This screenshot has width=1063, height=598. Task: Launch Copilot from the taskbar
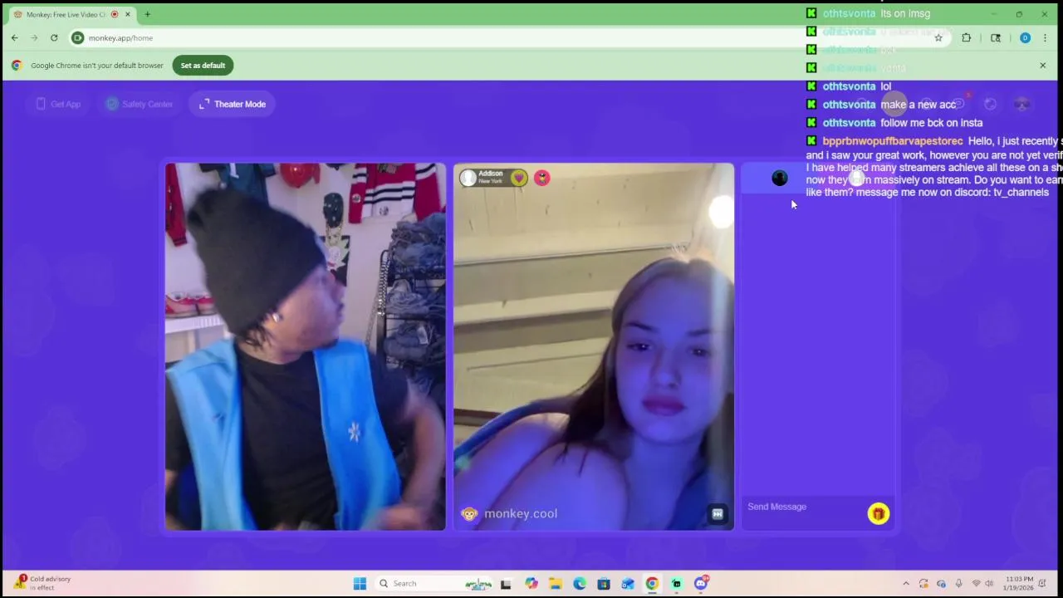pos(531,584)
